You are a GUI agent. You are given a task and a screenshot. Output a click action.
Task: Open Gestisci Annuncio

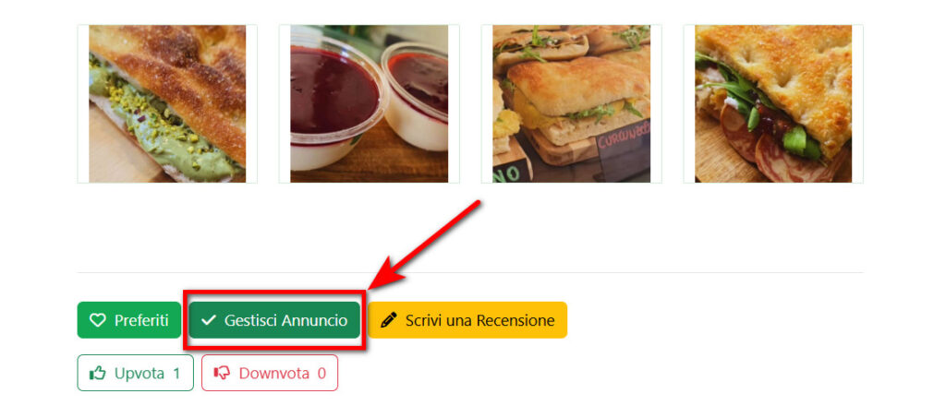coord(274,320)
